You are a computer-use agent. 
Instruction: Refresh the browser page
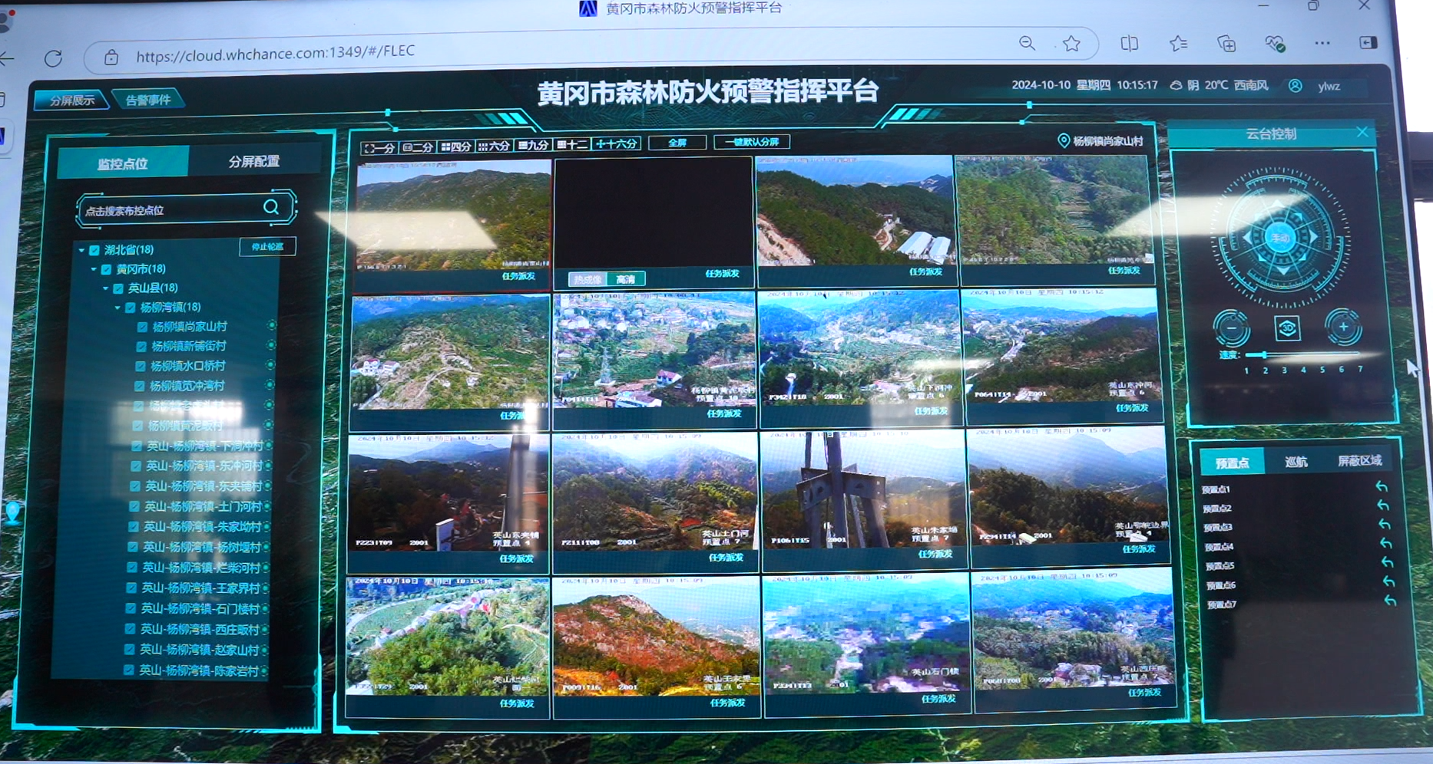53,58
